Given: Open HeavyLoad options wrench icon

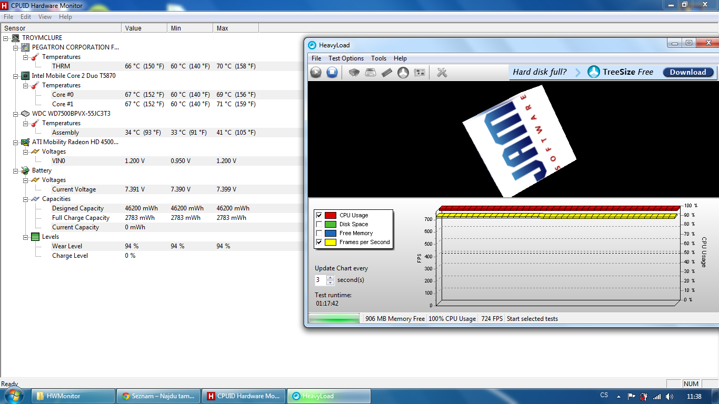Looking at the screenshot, I should coord(442,73).
